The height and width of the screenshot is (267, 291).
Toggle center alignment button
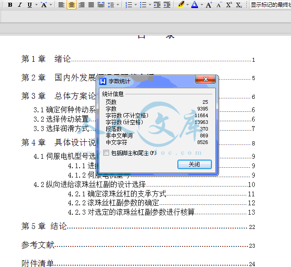click(72, 4)
